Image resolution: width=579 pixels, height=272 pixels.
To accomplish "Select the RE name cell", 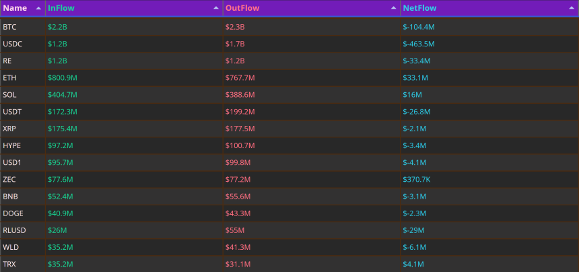I will (23, 61).
